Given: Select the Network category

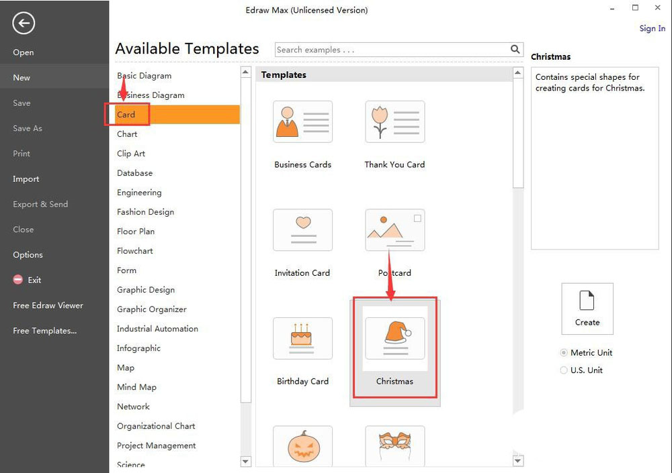Looking at the screenshot, I should pos(133,407).
